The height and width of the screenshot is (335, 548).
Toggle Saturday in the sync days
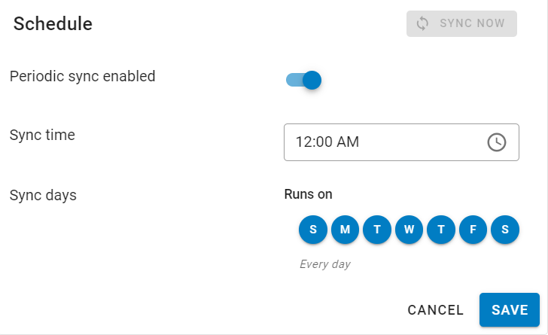tap(505, 230)
